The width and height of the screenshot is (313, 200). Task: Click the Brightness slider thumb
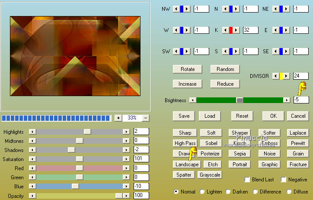pos(240,100)
